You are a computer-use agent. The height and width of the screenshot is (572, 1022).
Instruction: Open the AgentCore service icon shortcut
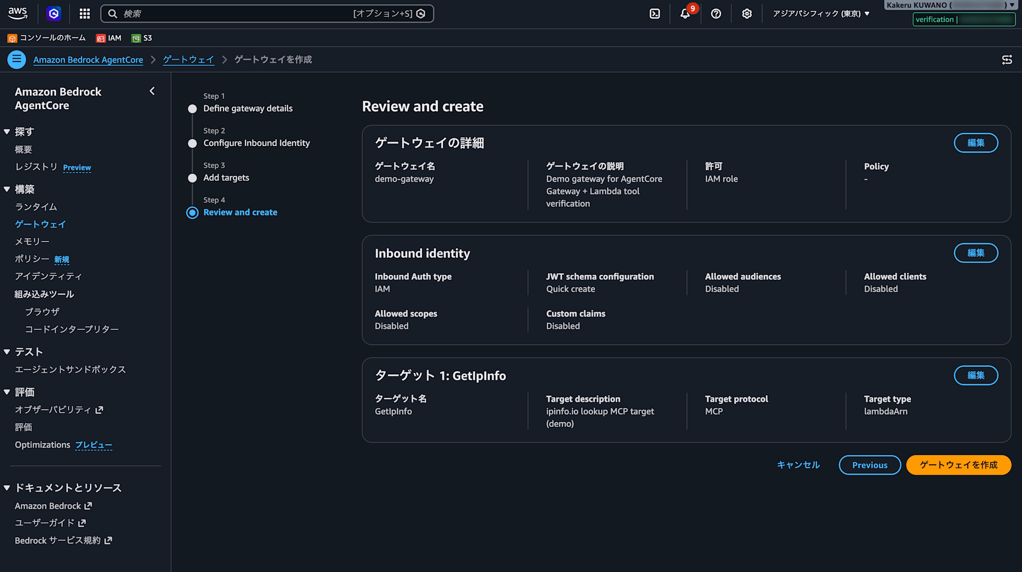(54, 14)
